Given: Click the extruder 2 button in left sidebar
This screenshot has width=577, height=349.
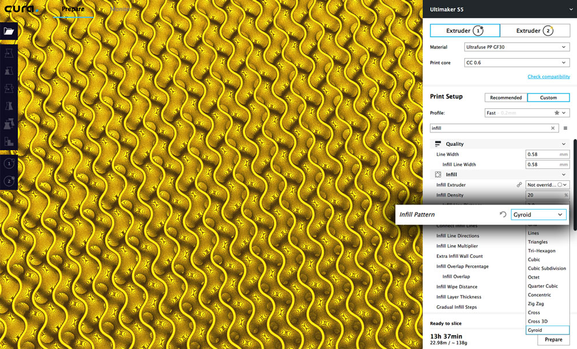Looking at the screenshot, I should click(9, 181).
